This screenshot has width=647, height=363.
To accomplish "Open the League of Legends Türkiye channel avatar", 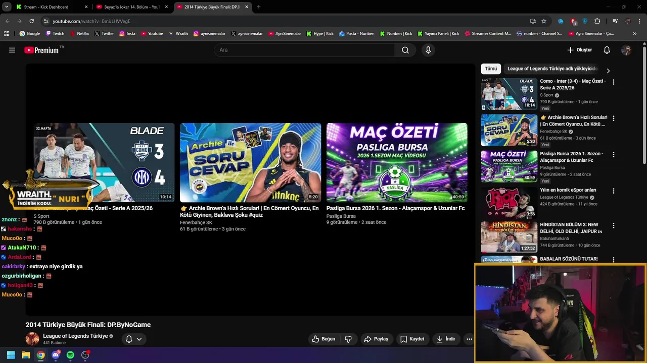I will pyautogui.click(x=32, y=339).
